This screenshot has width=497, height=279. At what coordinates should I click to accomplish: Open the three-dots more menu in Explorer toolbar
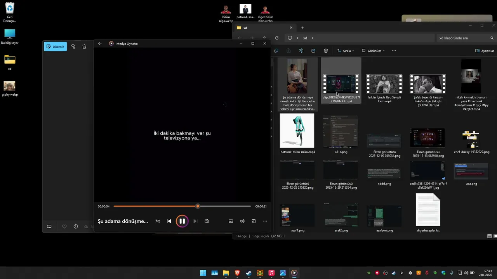(394, 51)
